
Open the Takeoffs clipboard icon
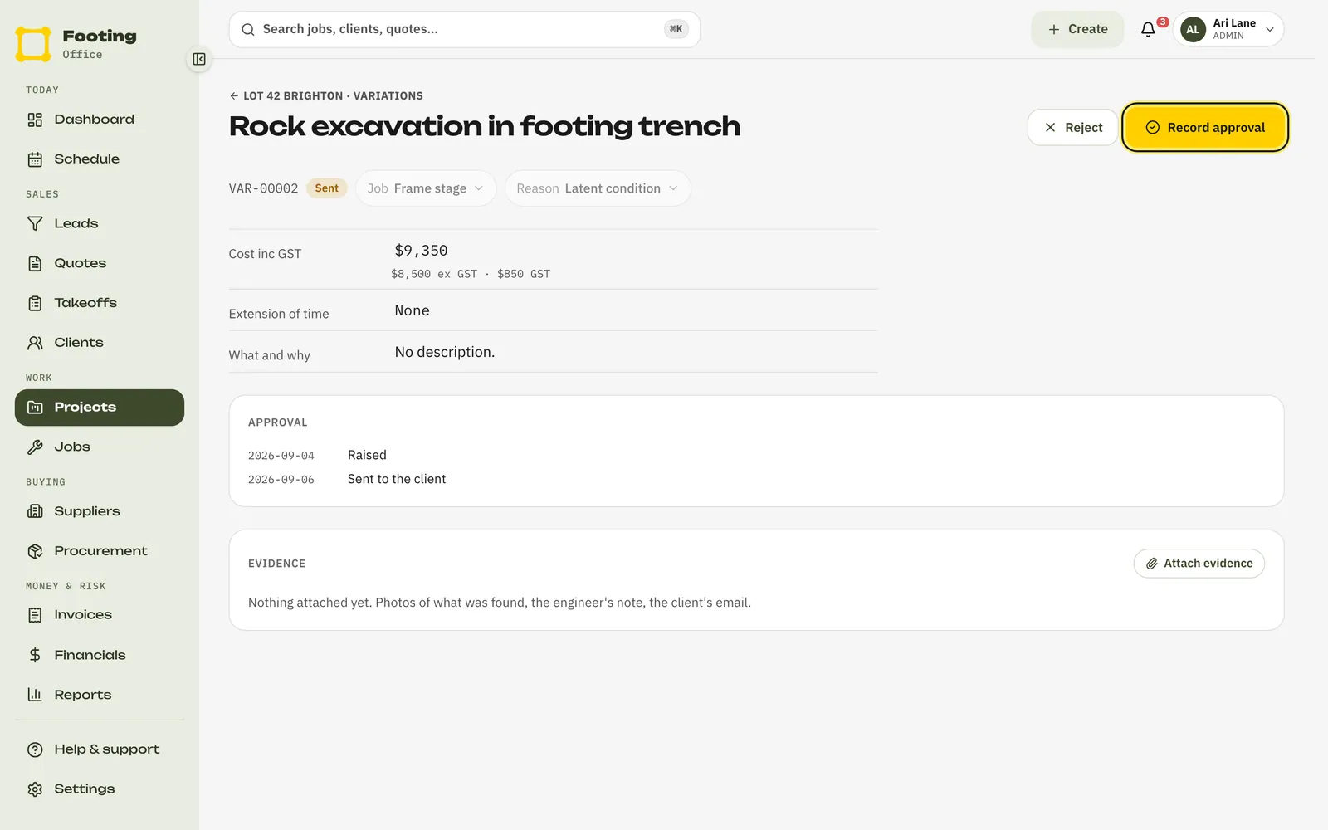[x=35, y=303]
